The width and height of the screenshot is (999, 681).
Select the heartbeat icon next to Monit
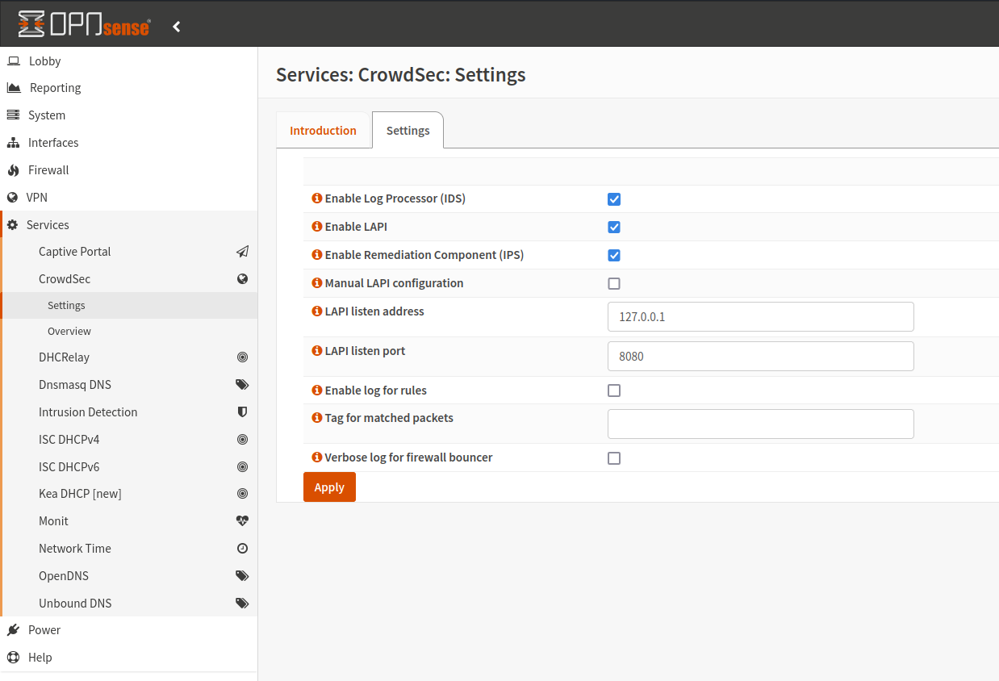242,520
